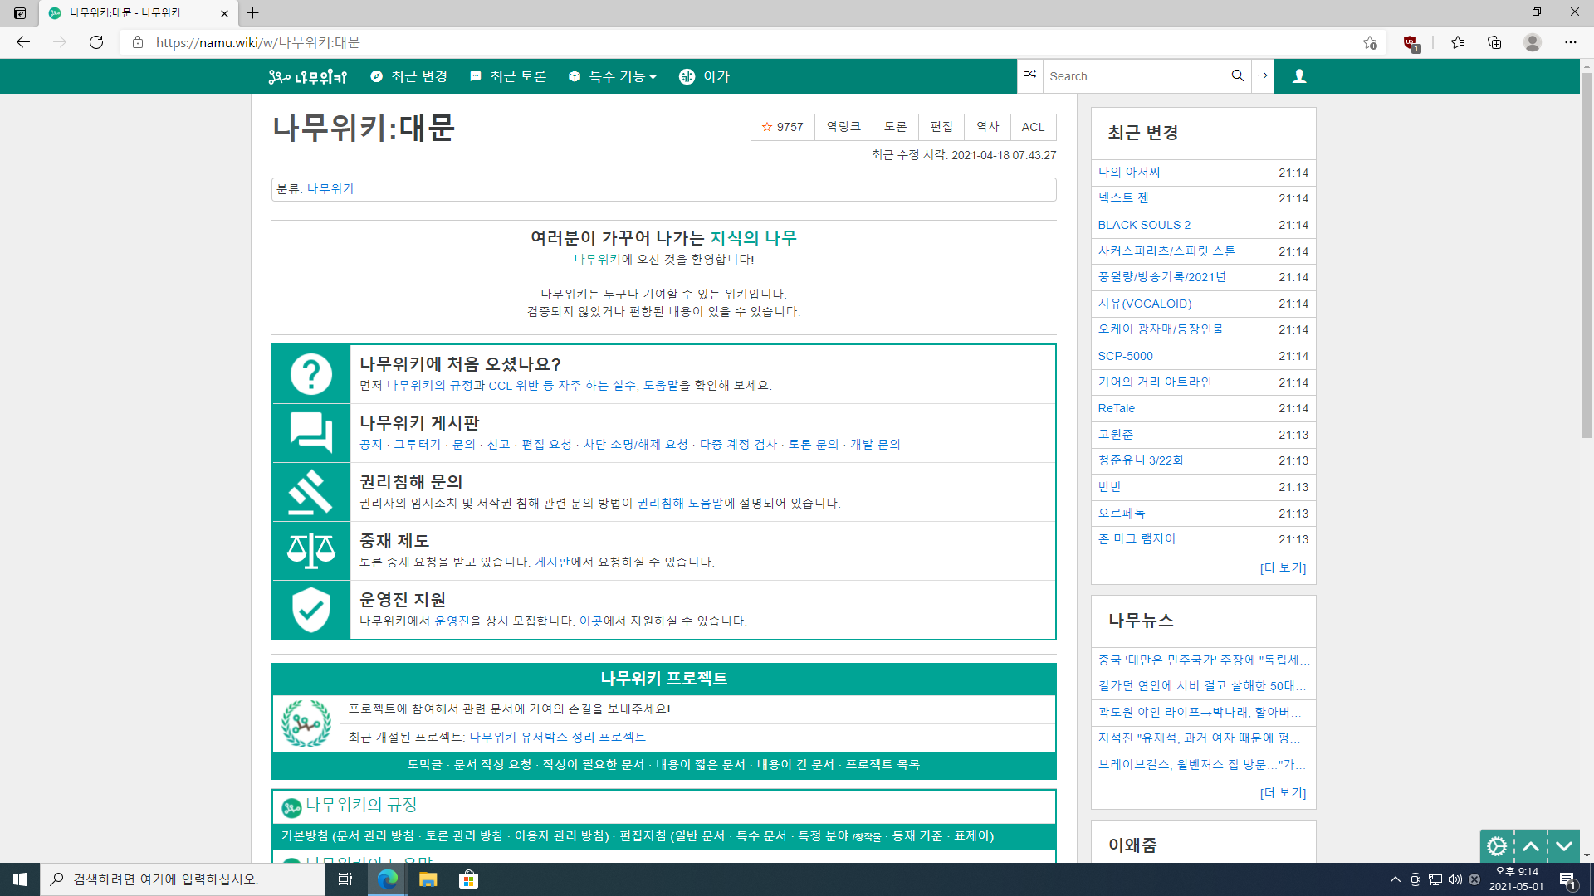Viewport: 1594px width, 896px height.
Task: Open recent change SCP-5000
Action: click(x=1126, y=356)
